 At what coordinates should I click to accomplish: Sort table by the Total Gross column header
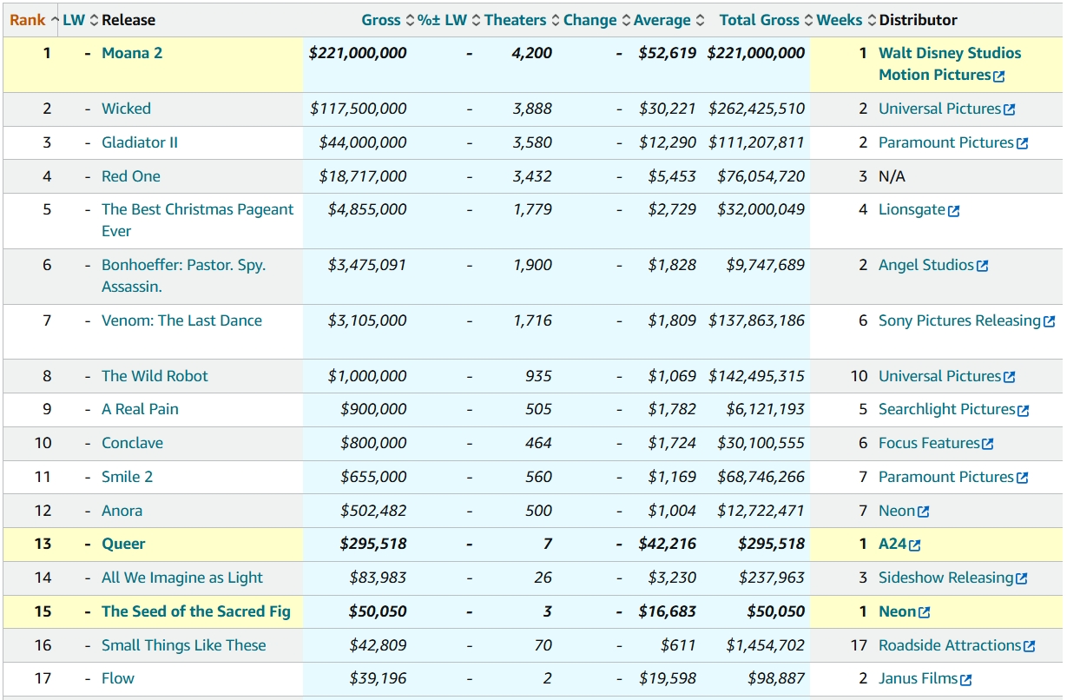click(766, 20)
